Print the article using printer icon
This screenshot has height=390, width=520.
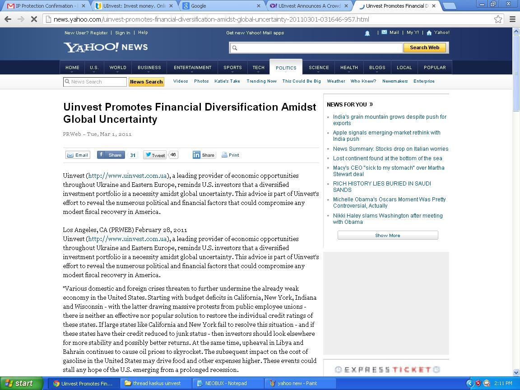coord(230,155)
